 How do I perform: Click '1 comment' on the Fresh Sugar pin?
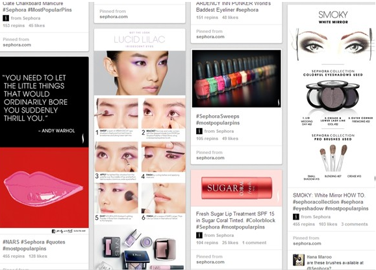(254, 243)
